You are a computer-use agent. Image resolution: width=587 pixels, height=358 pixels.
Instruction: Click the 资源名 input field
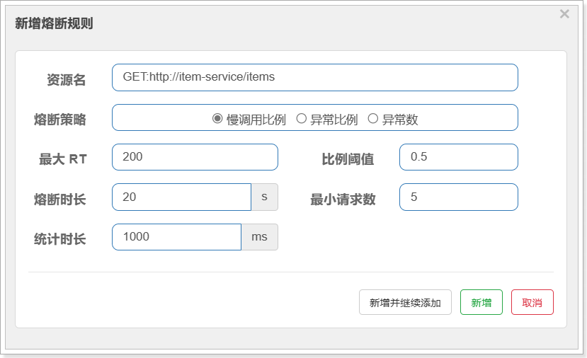315,77
